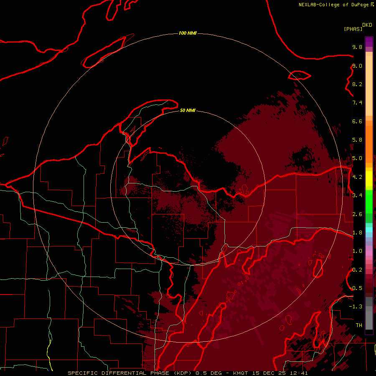This screenshot has width=376, height=376.
Task: Click the TH threshold label
Action: point(359,325)
